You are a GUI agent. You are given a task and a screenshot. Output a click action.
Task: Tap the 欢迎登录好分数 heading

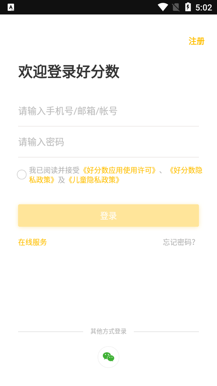[69, 72]
